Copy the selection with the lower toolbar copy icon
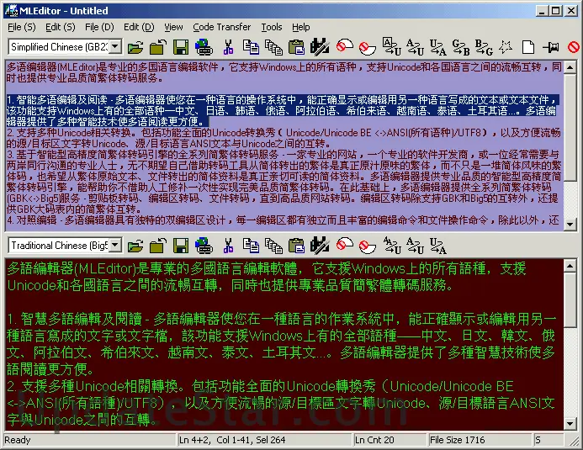 [x=251, y=246]
